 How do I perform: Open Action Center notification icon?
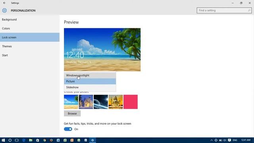coord(229,140)
